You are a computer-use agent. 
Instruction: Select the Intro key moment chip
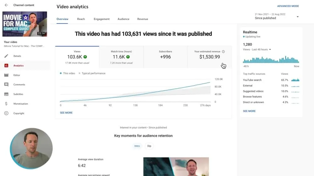coord(137,146)
